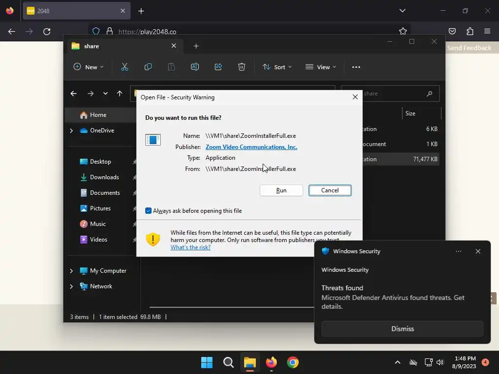Close the share tab in File Explorer
Image resolution: width=499 pixels, height=374 pixels.
pos(174,46)
